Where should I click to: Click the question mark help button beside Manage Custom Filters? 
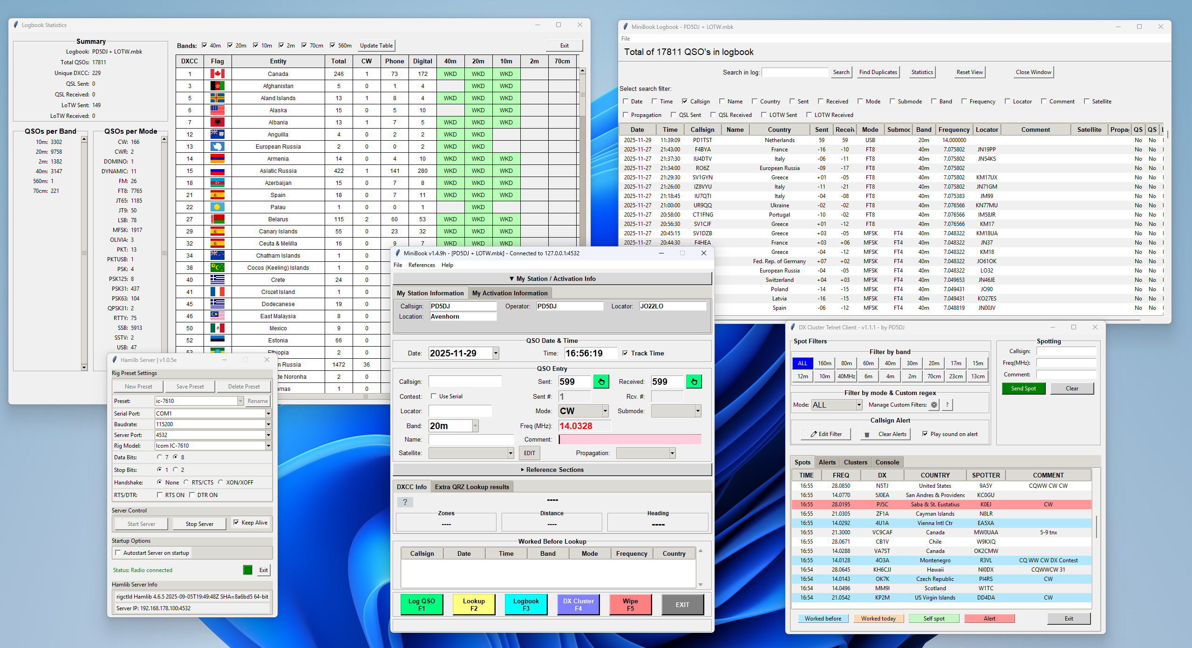pos(947,405)
